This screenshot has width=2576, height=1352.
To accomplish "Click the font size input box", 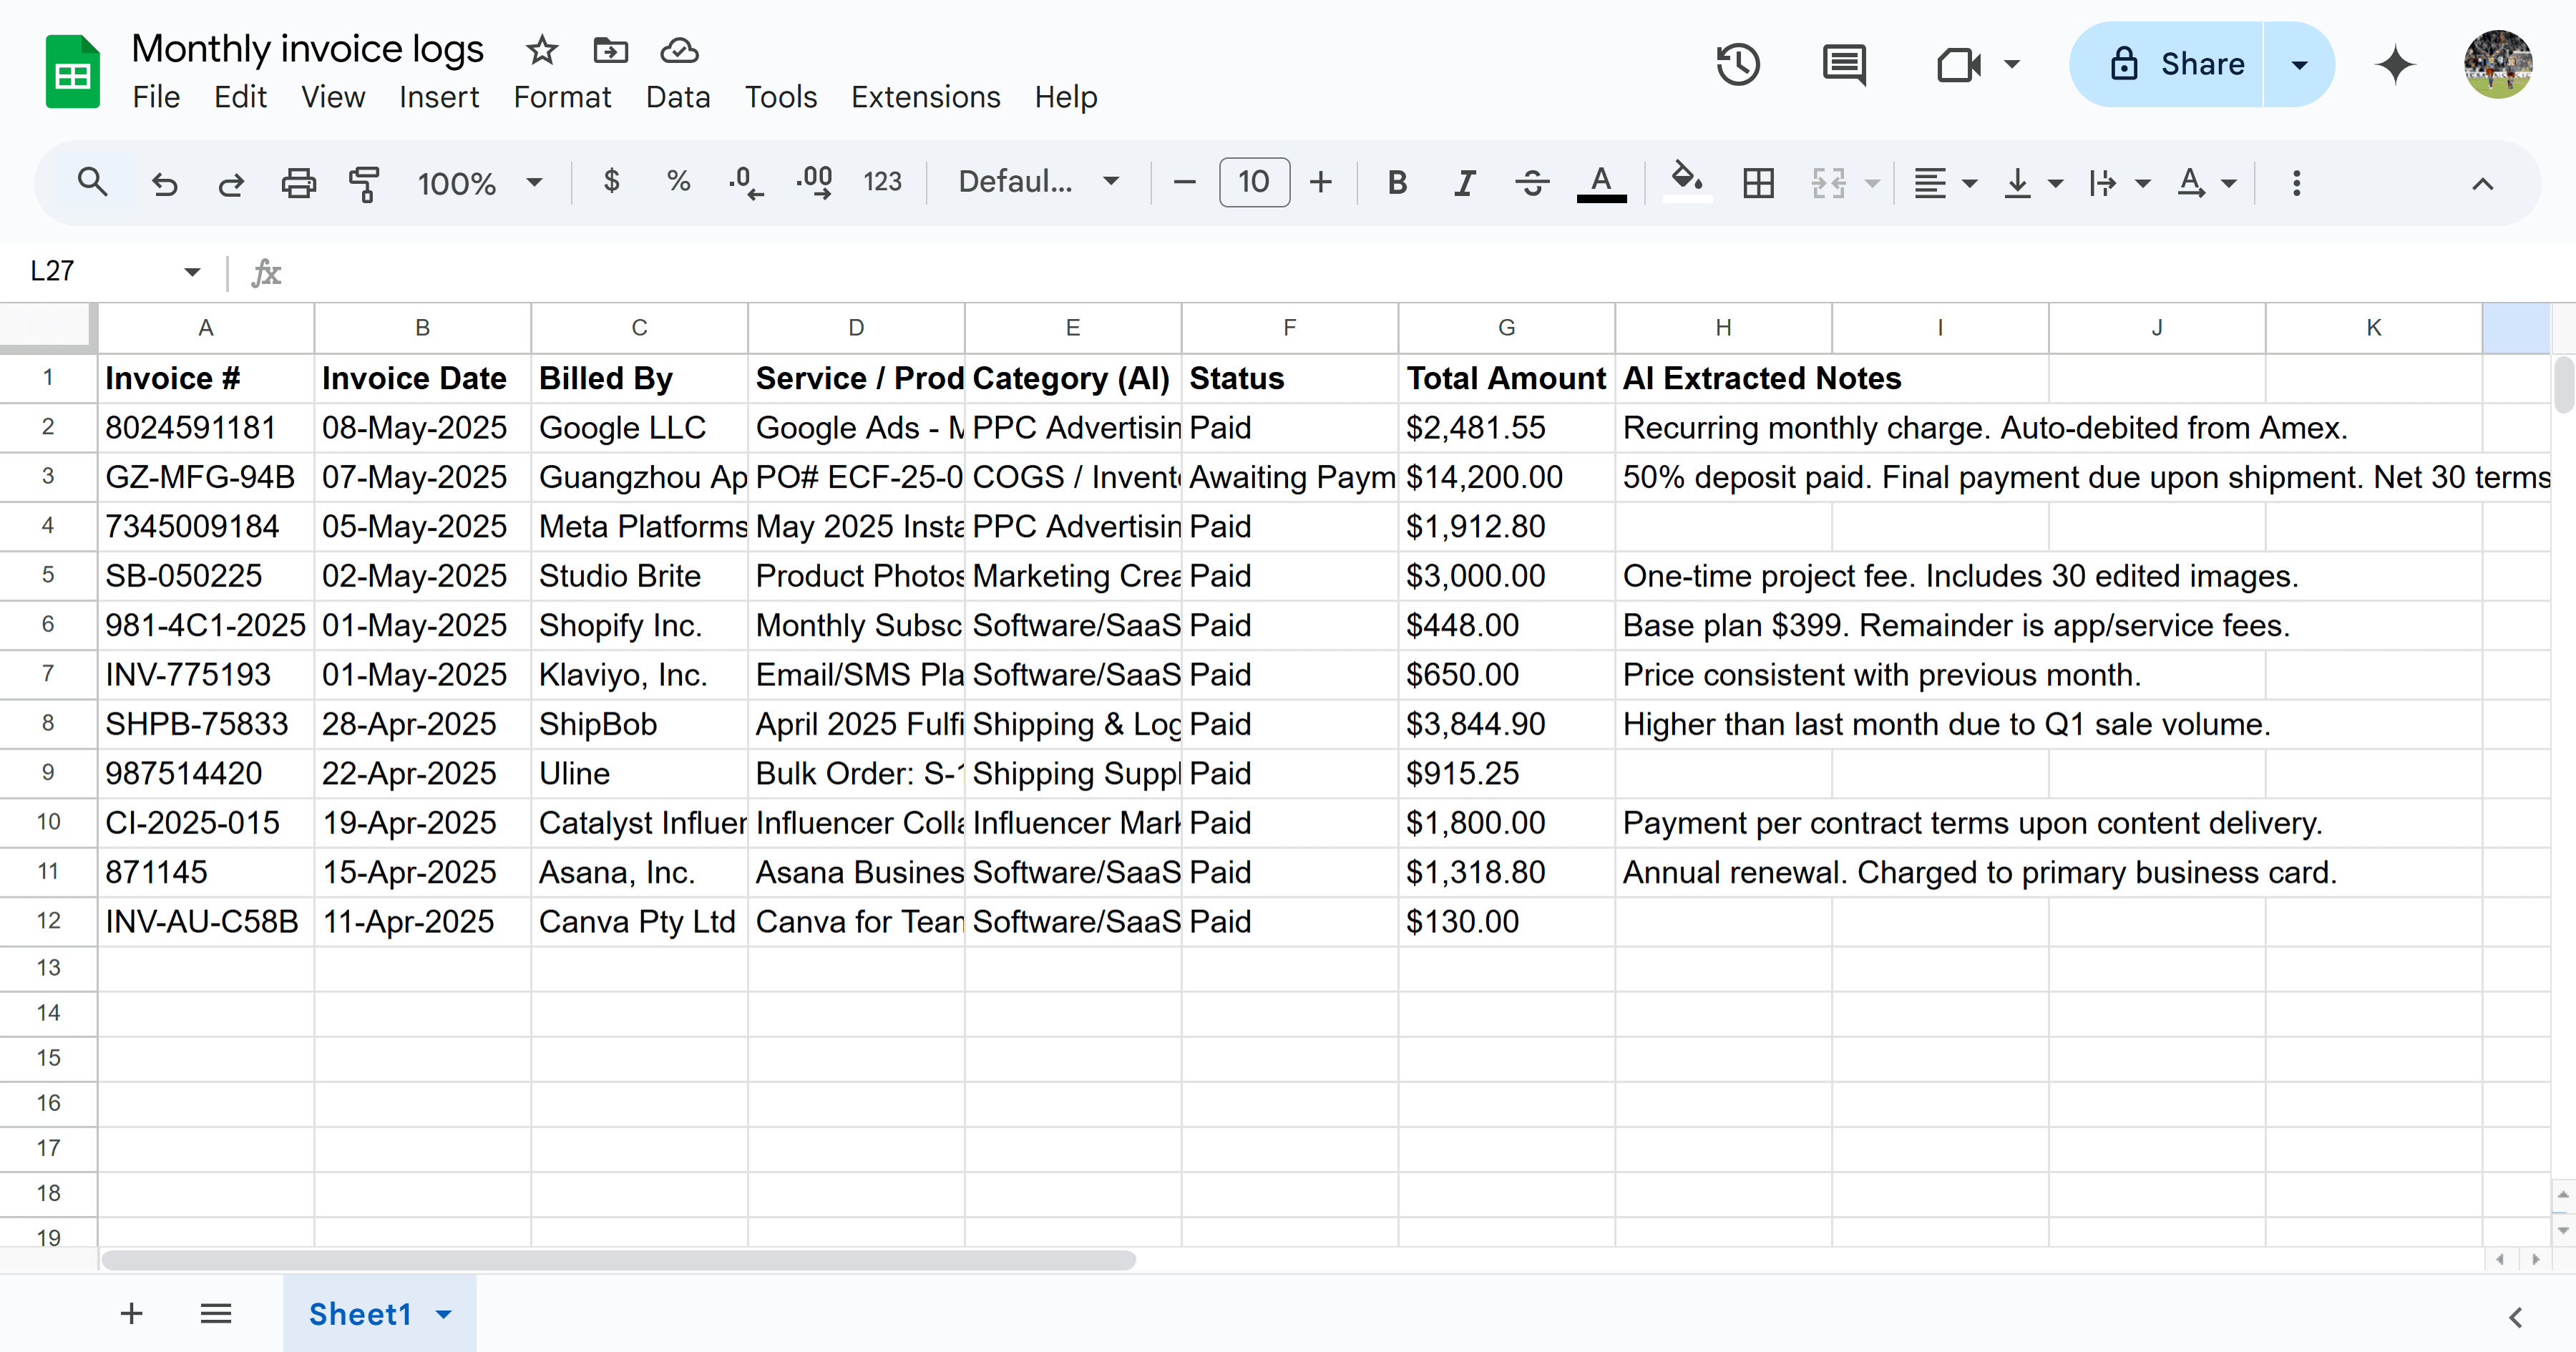I will click(1254, 182).
